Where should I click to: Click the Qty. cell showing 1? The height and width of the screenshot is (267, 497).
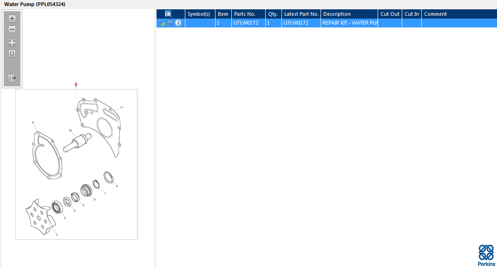274,23
